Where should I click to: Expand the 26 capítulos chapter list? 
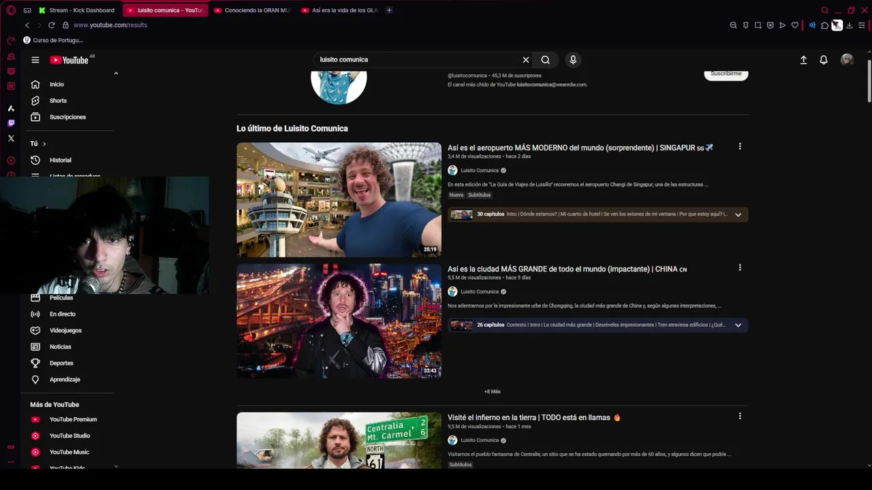(738, 325)
